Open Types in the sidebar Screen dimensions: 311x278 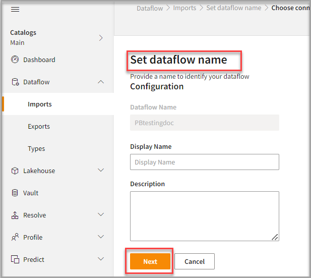point(36,148)
